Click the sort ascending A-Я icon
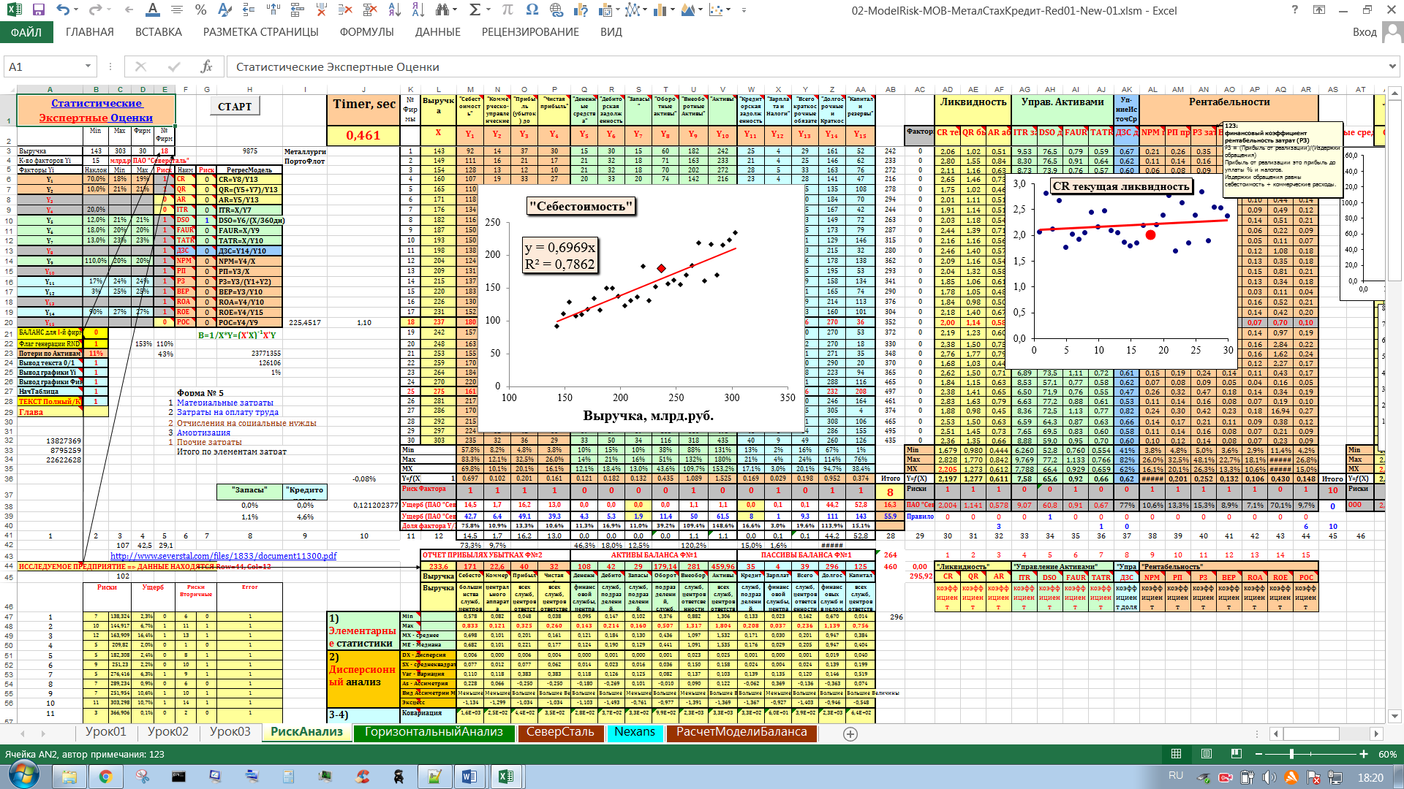 pos(394,10)
